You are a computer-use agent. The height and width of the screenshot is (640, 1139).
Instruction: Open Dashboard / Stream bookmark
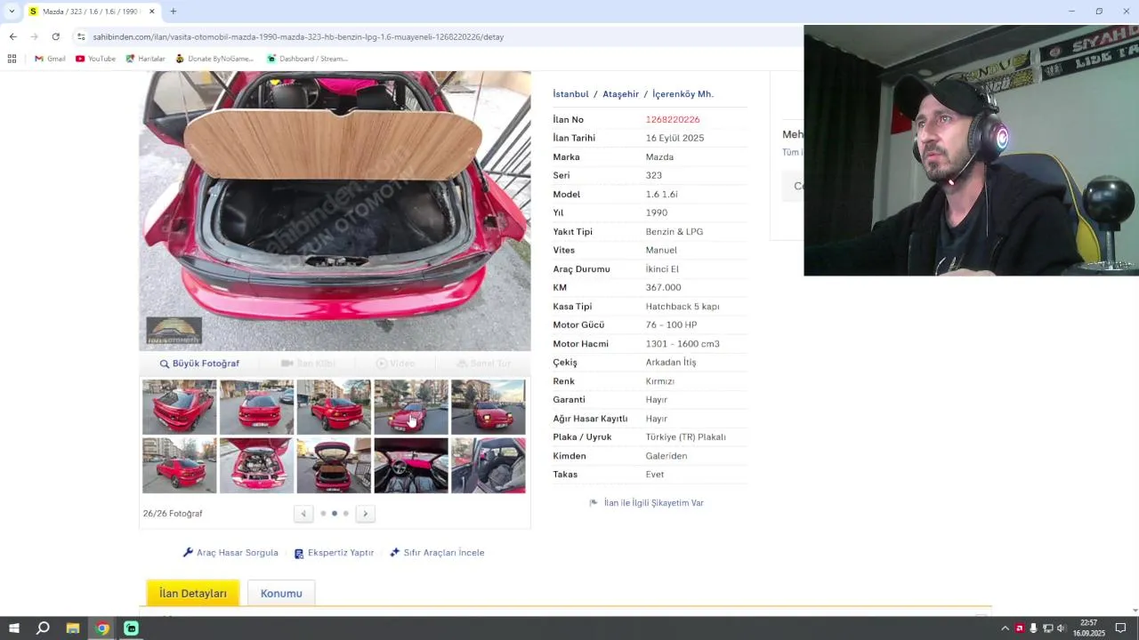307,59
